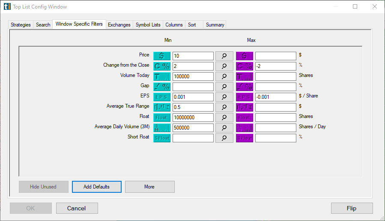Click the More button

pyautogui.click(x=149, y=187)
